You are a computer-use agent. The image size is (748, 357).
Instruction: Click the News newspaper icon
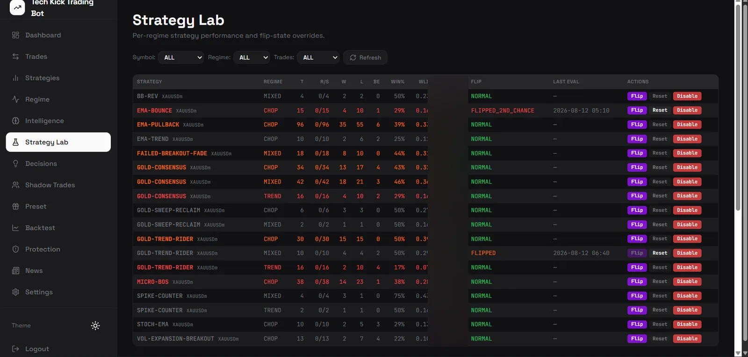tap(15, 271)
